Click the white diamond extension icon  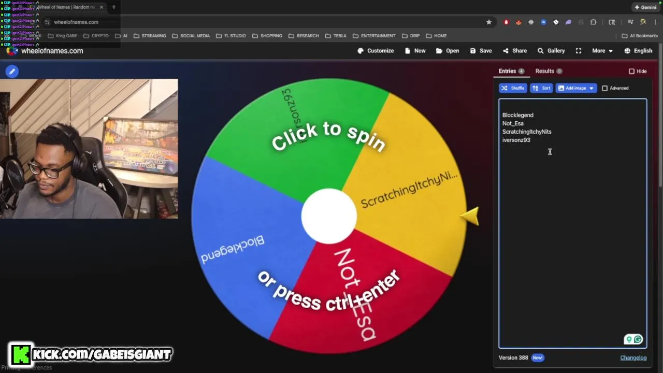point(556,22)
